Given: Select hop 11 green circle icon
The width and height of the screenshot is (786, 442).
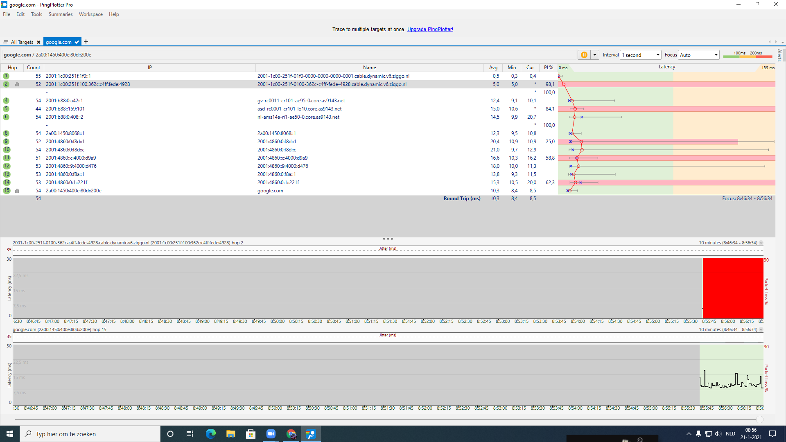Looking at the screenshot, I should click(7, 158).
